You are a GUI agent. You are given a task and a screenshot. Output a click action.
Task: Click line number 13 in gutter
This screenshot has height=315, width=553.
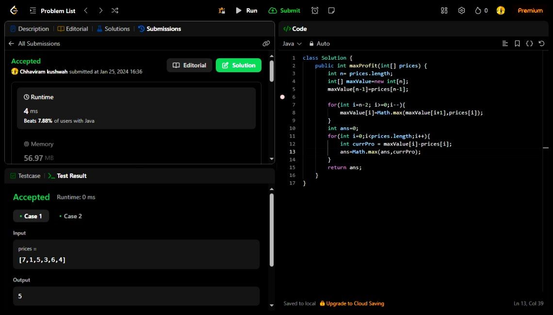click(x=293, y=152)
